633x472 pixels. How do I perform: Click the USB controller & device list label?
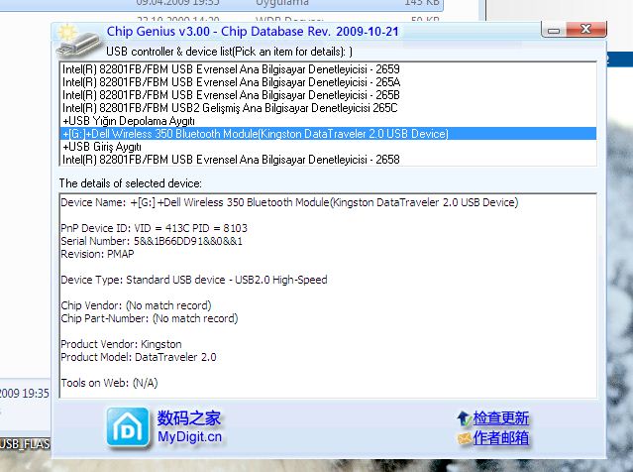tap(229, 52)
